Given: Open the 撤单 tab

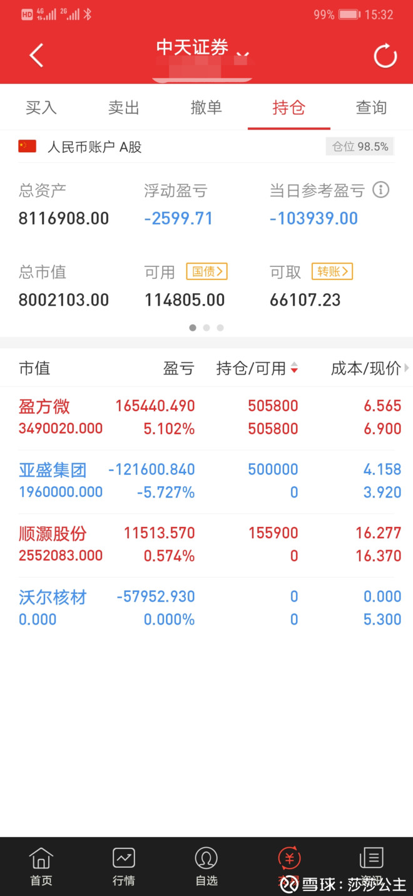Looking at the screenshot, I should (x=206, y=108).
